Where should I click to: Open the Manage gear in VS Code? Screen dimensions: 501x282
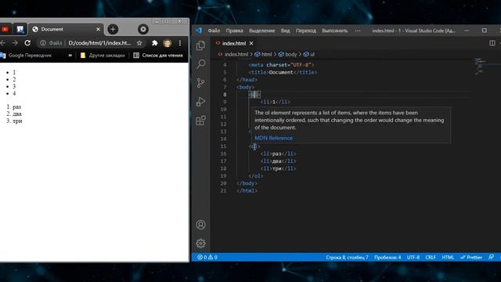(x=200, y=244)
